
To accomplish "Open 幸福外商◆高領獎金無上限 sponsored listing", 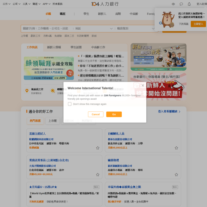I will (124, 187).
